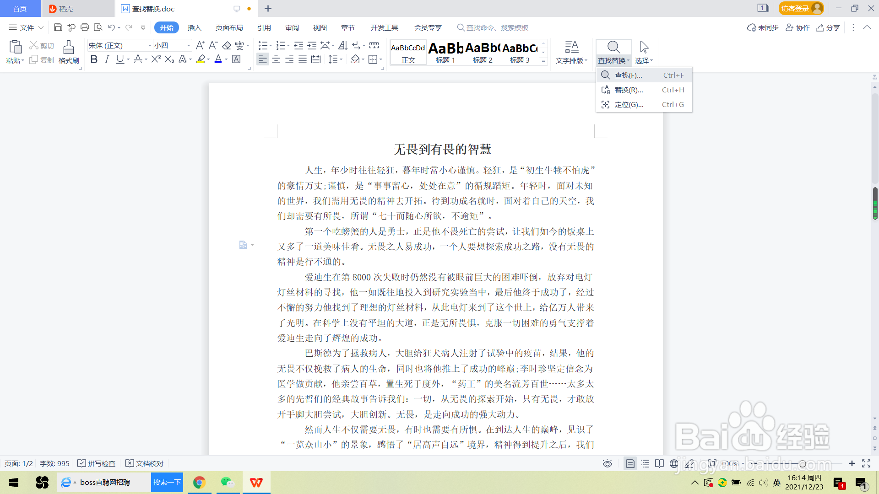Toggle bold formatting
The image size is (879, 494).
coord(94,59)
